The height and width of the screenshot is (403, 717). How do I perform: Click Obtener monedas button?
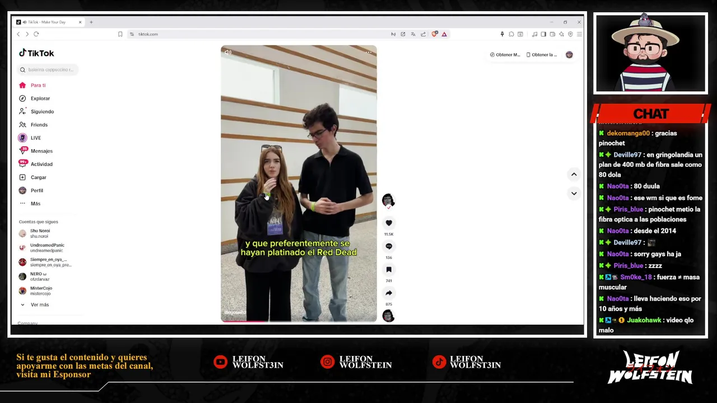(505, 55)
